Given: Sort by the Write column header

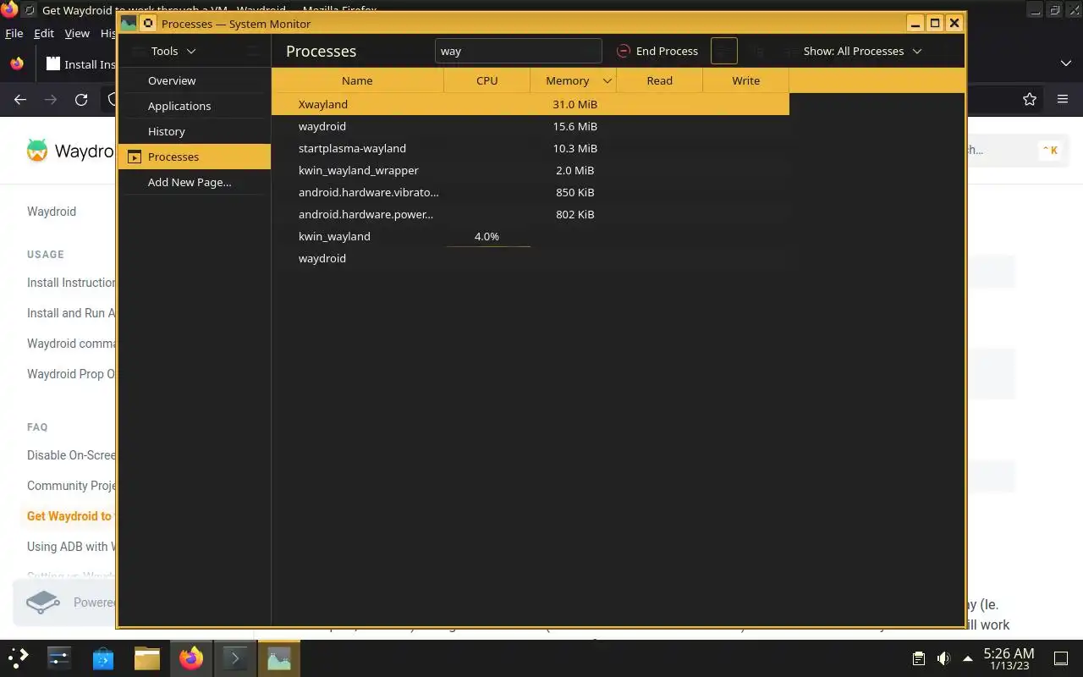Looking at the screenshot, I should (x=746, y=80).
